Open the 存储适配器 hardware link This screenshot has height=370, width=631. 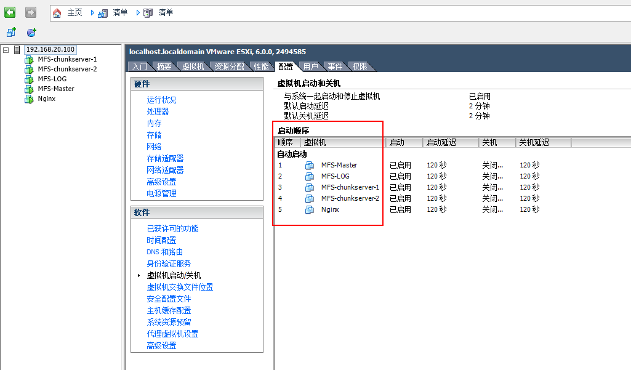click(165, 158)
